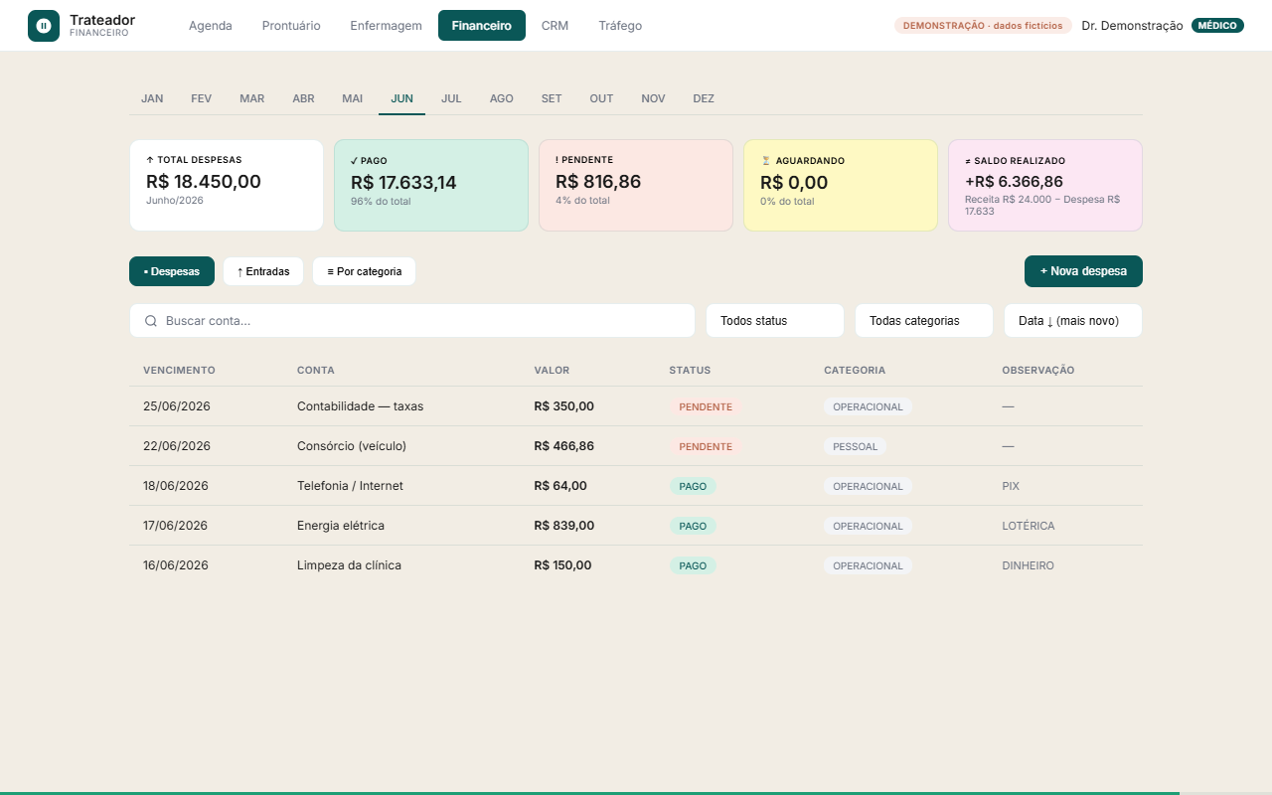Select the Financeiro menu item

pos(482,26)
